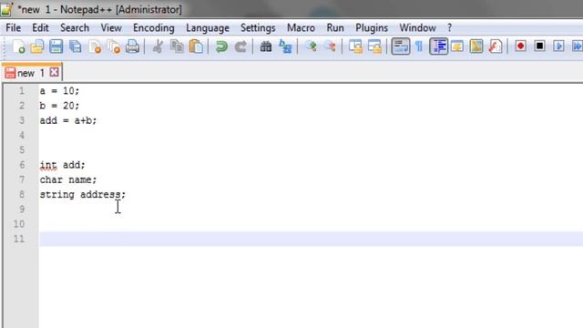This screenshot has width=583, height=328.
Task: Open the View menu
Action: 111,28
